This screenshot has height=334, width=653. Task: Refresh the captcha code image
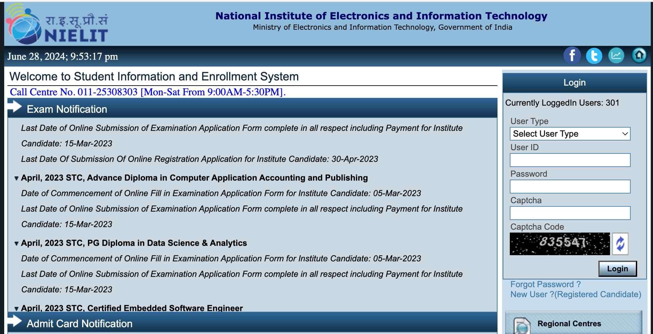click(x=620, y=244)
